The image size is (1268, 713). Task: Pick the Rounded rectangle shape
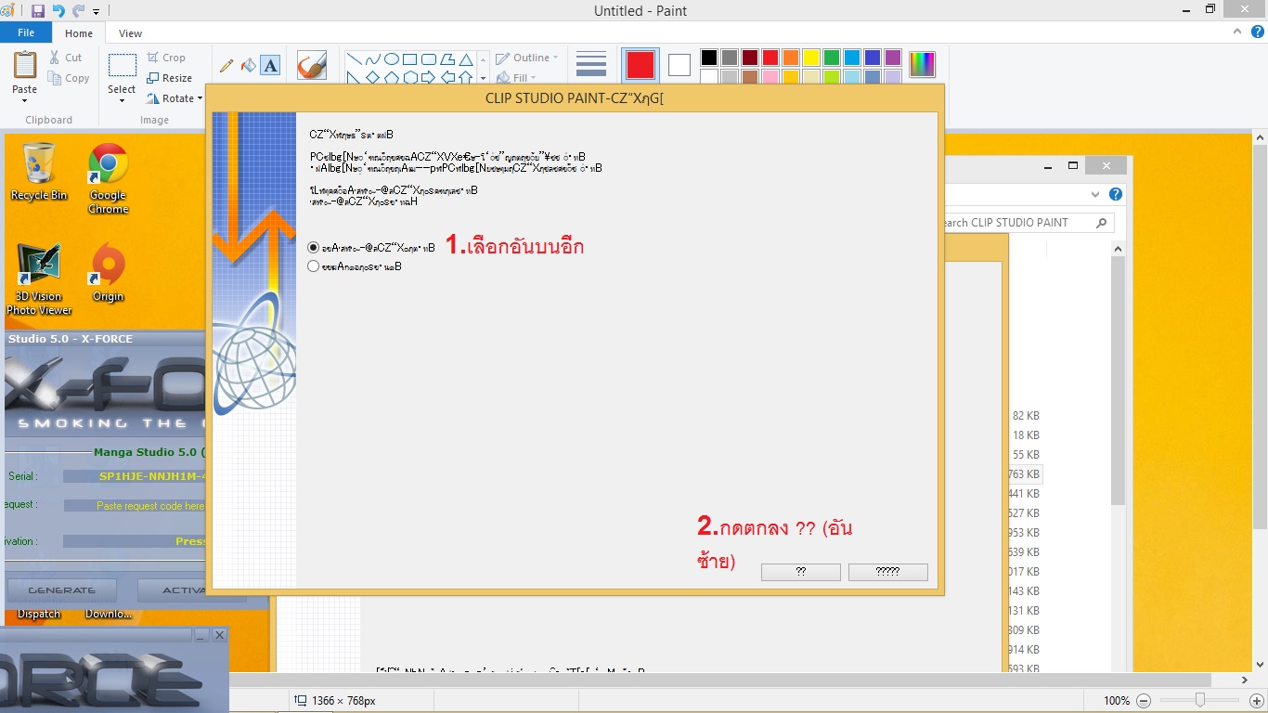click(429, 58)
